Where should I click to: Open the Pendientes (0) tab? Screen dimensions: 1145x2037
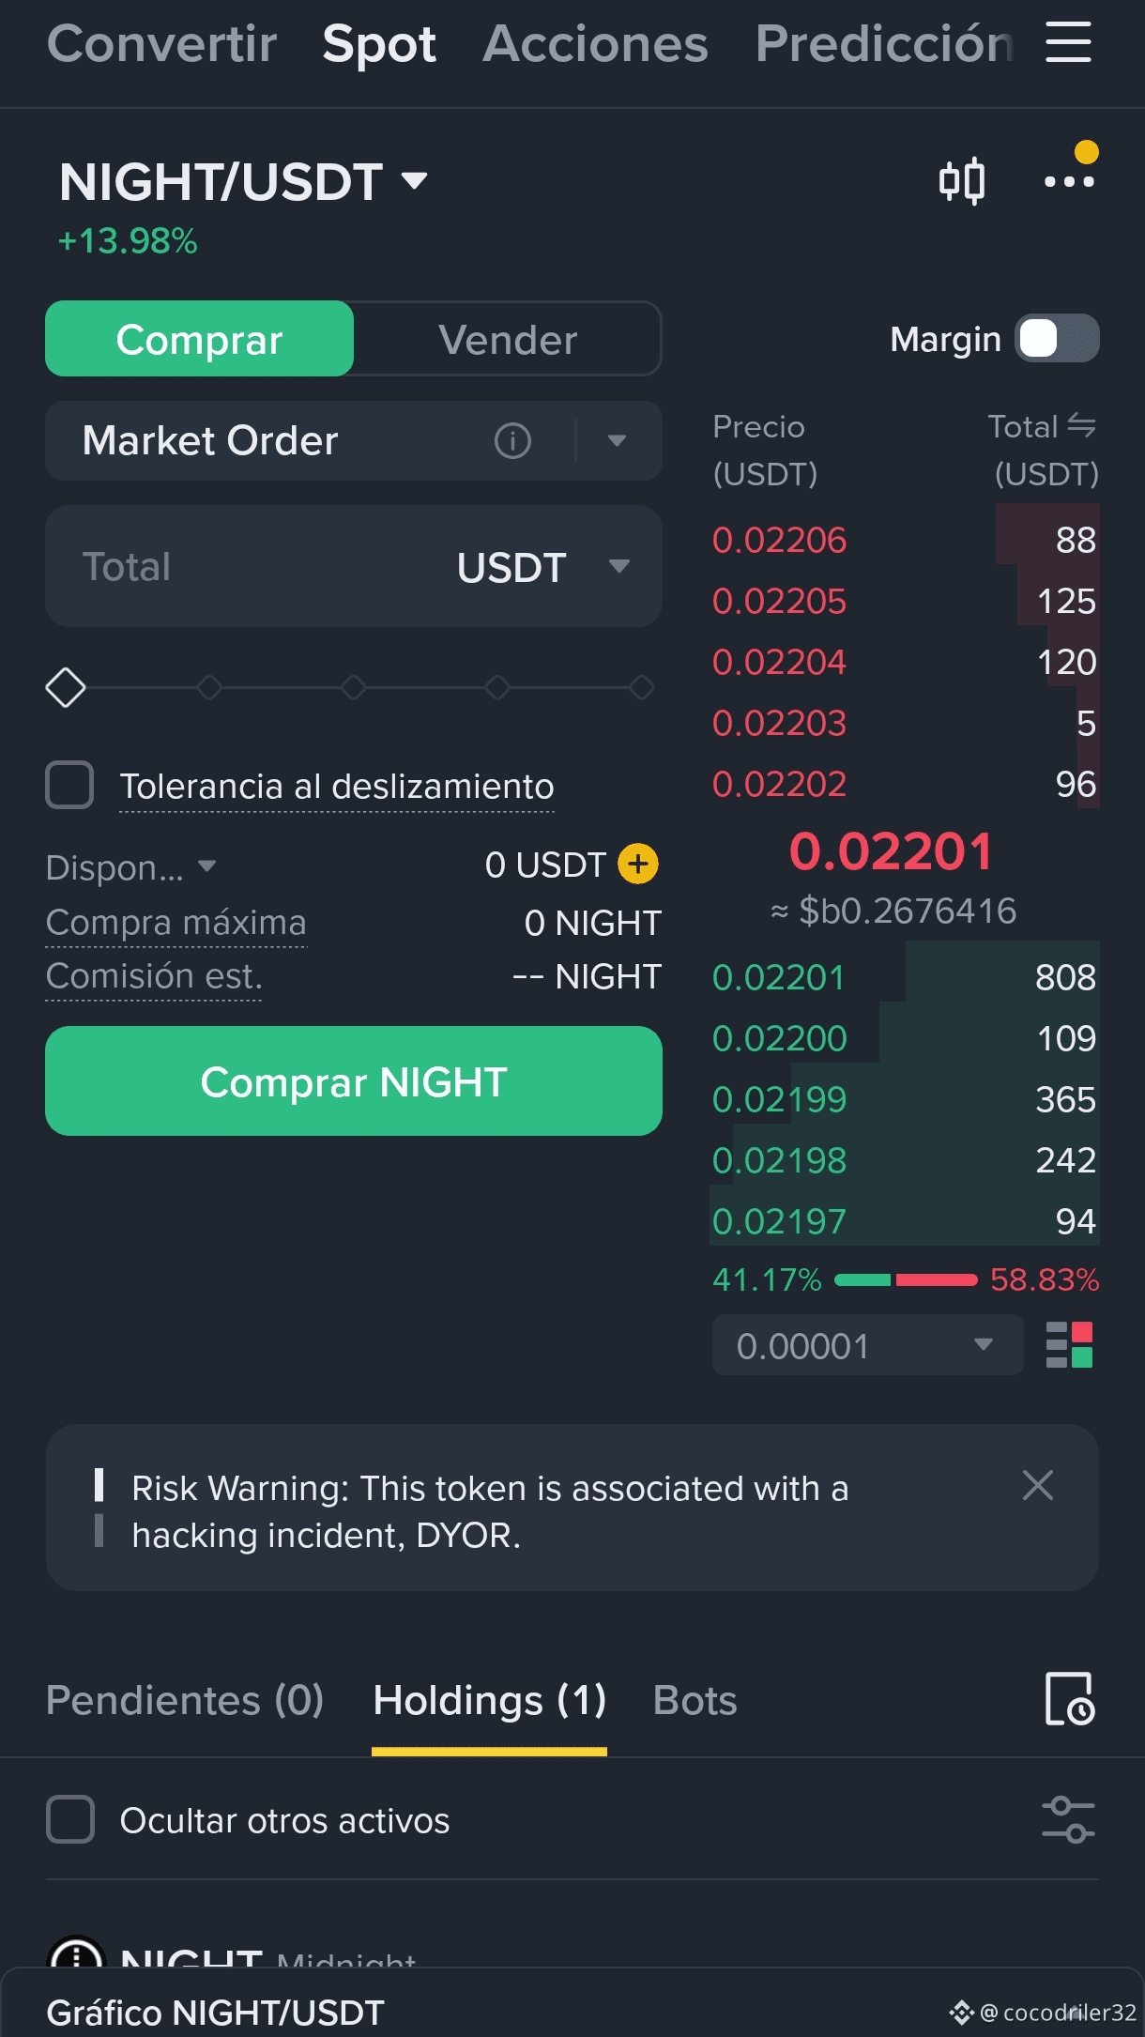pyautogui.click(x=185, y=1700)
